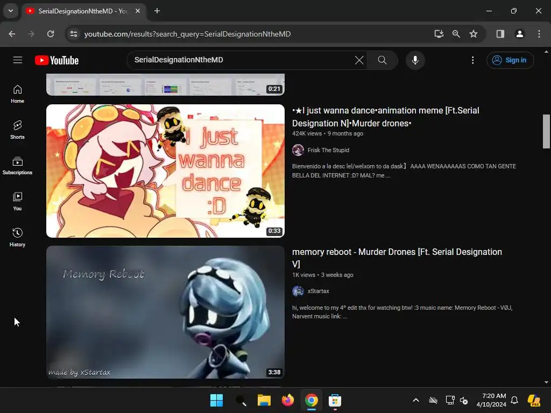
Task: Close the SerialDesignationNtheMD tab
Action: pyautogui.click(x=138, y=11)
